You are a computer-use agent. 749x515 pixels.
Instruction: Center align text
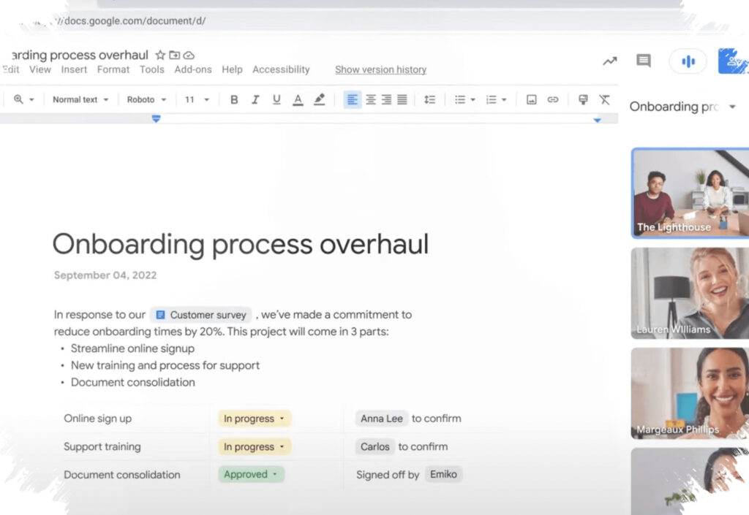pos(371,99)
